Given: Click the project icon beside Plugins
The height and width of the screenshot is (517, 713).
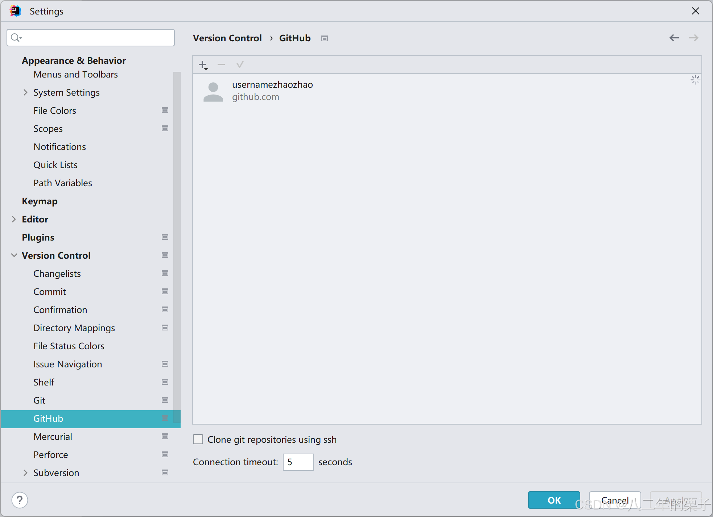Looking at the screenshot, I should coord(165,237).
